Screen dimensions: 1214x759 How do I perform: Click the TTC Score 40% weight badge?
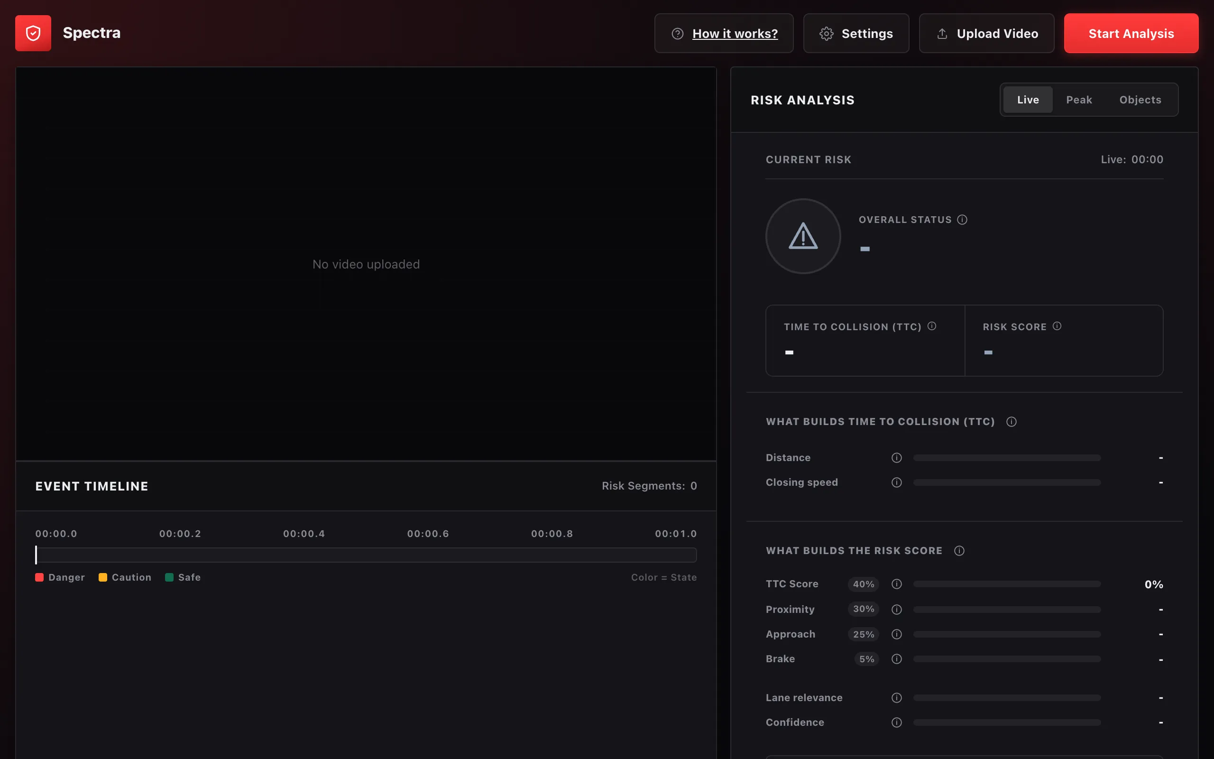[x=864, y=584]
